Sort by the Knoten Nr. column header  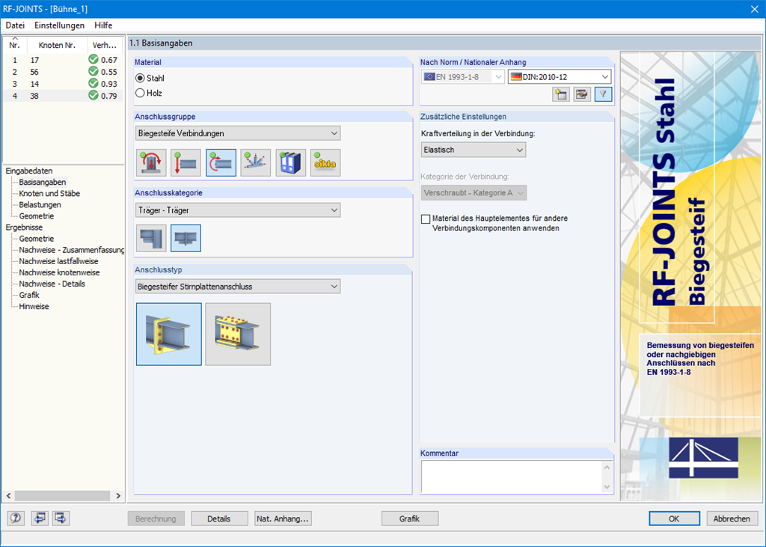pyautogui.click(x=57, y=45)
